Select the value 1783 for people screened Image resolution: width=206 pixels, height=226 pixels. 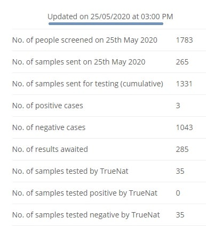point(184,40)
